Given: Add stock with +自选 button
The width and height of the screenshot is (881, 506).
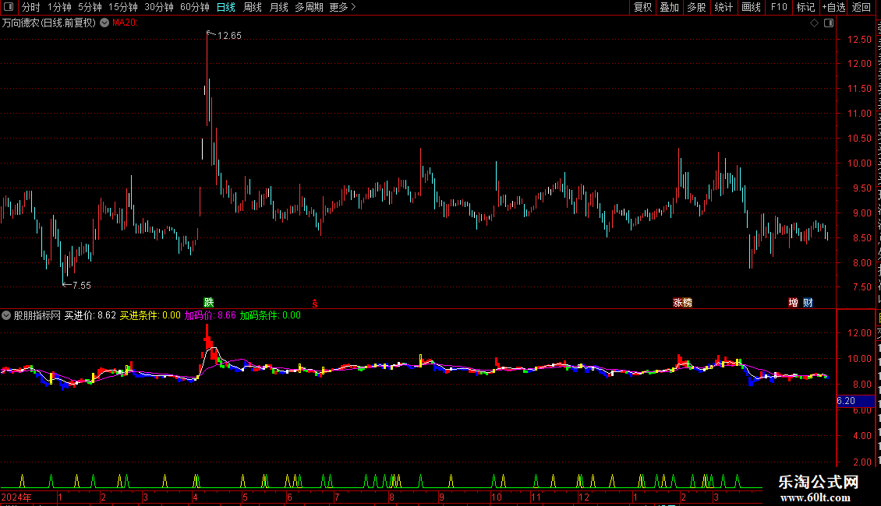Looking at the screenshot, I should pyautogui.click(x=833, y=7).
